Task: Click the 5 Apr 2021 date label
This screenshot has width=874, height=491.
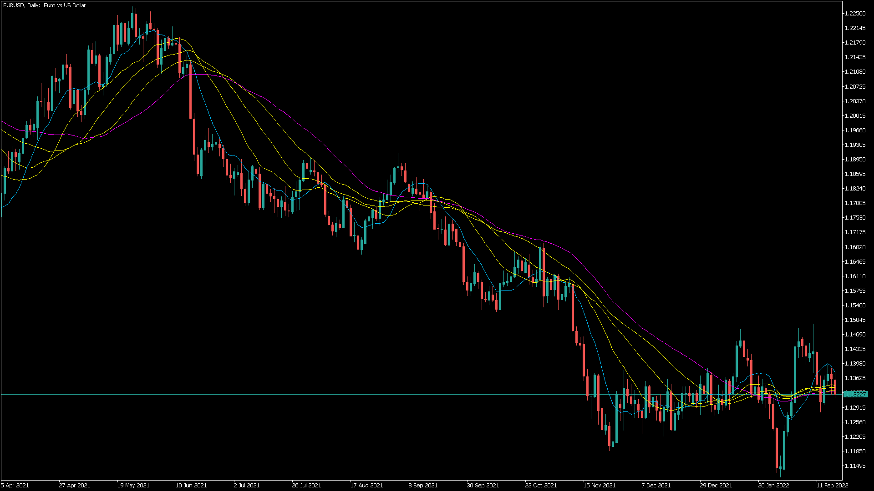Action: [x=15, y=486]
